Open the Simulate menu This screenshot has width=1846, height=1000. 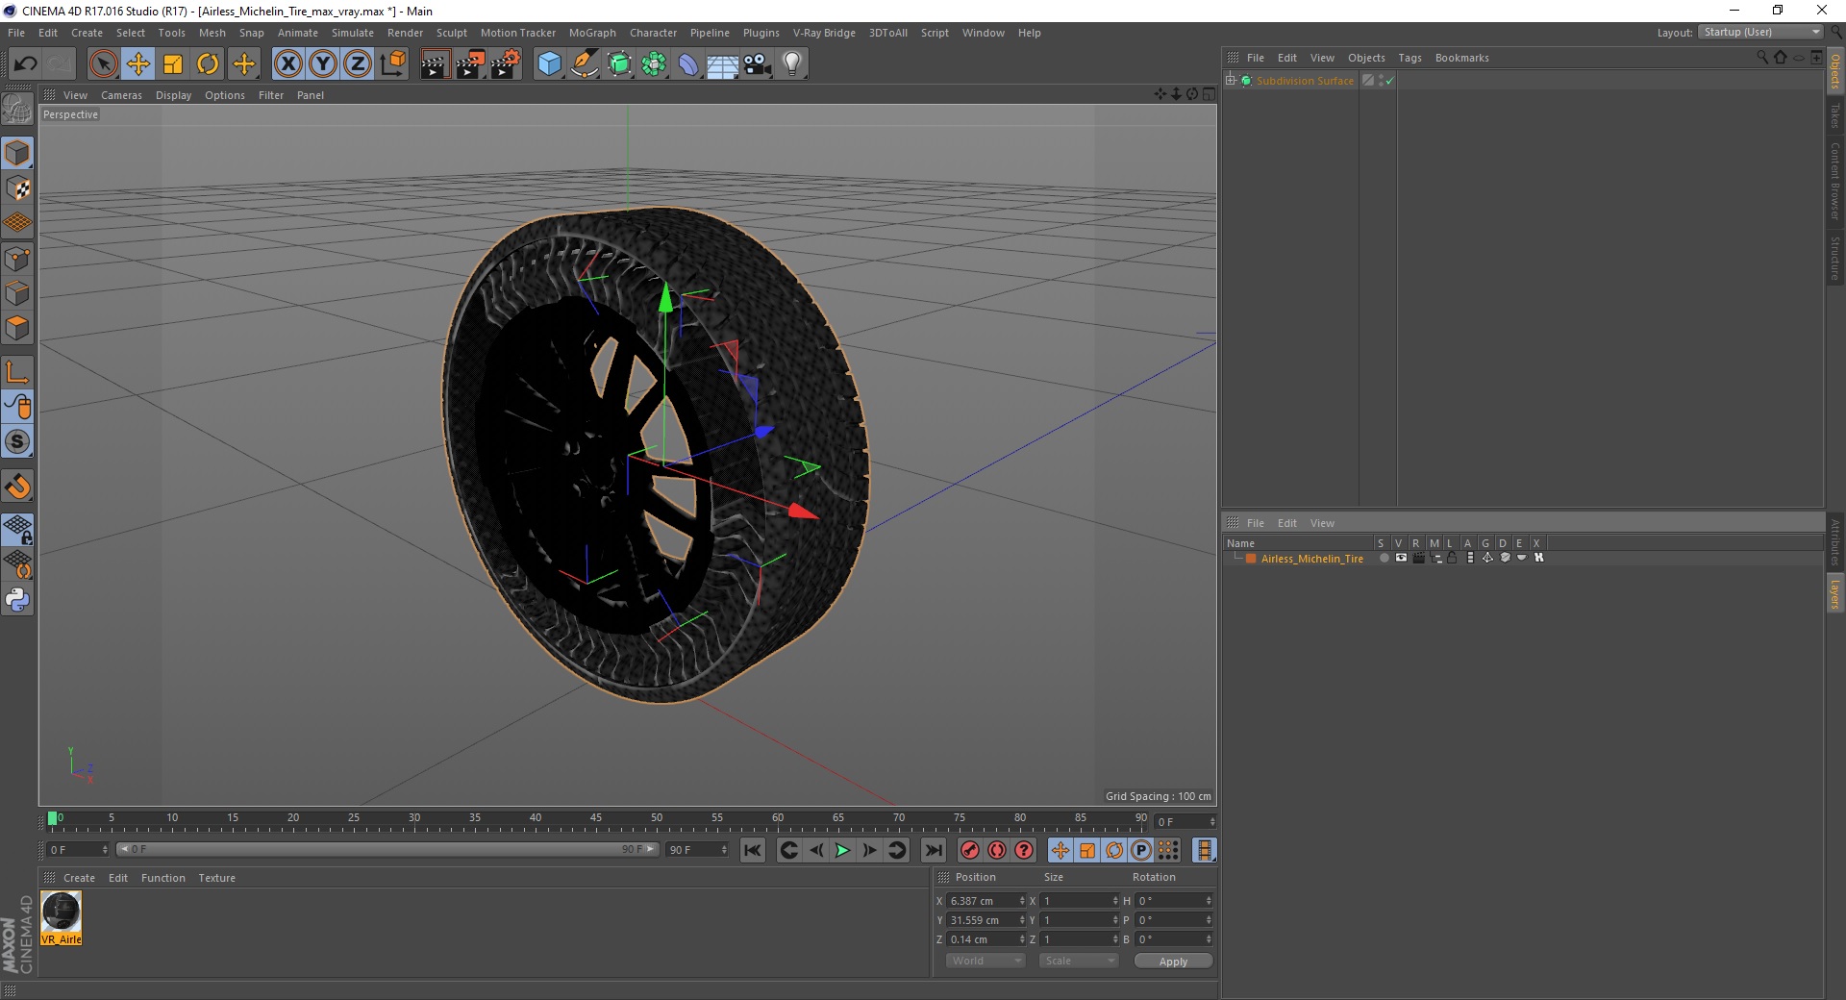point(353,33)
